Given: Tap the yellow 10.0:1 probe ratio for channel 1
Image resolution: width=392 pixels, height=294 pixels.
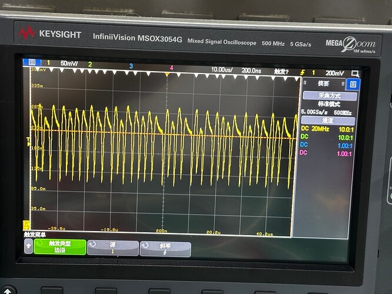Looking at the screenshot, I should [346, 129].
